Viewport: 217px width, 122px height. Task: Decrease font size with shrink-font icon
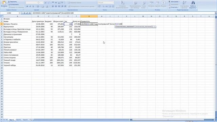tap(48, 3)
